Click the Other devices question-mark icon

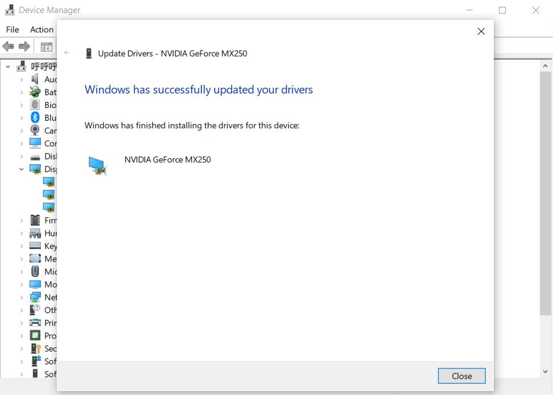pyautogui.click(x=35, y=310)
